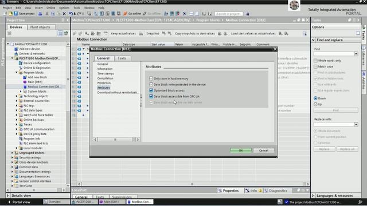Open the Project menu

pyautogui.click(x=7, y=7)
